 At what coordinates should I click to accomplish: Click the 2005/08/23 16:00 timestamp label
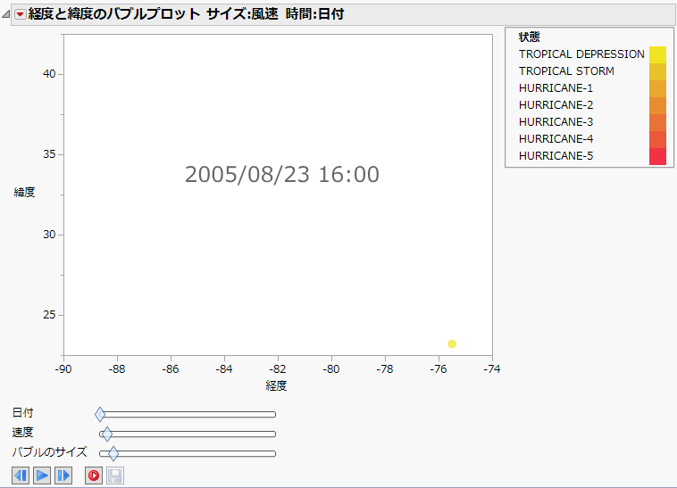click(282, 175)
